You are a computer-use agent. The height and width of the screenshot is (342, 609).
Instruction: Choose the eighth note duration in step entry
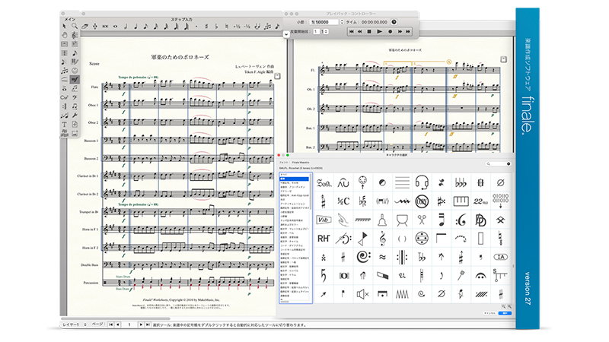(145, 27)
